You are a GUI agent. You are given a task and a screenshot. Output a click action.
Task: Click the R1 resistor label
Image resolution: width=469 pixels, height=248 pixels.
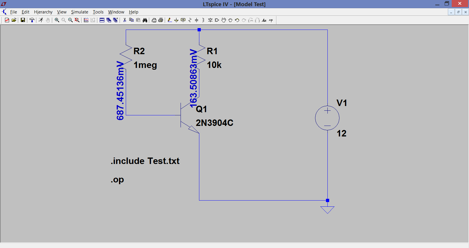pyautogui.click(x=212, y=51)
